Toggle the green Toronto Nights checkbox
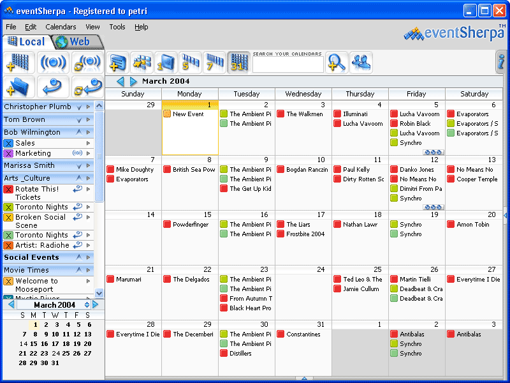The height and width of the screenshot is (383, 510). (8, 235)
